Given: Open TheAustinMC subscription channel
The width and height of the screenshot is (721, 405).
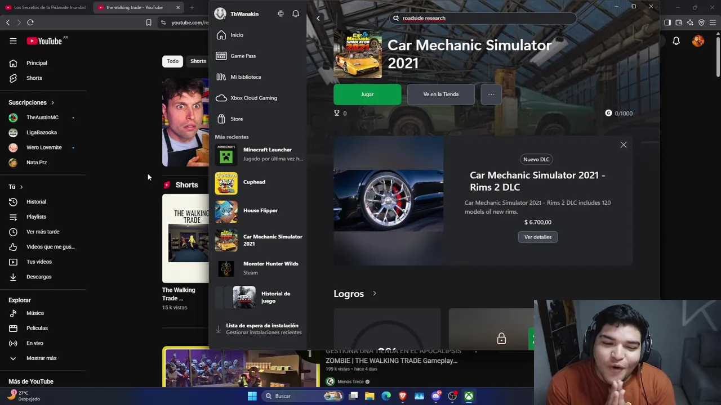Looking at the screenshot, I should click(x=43, y=118).
